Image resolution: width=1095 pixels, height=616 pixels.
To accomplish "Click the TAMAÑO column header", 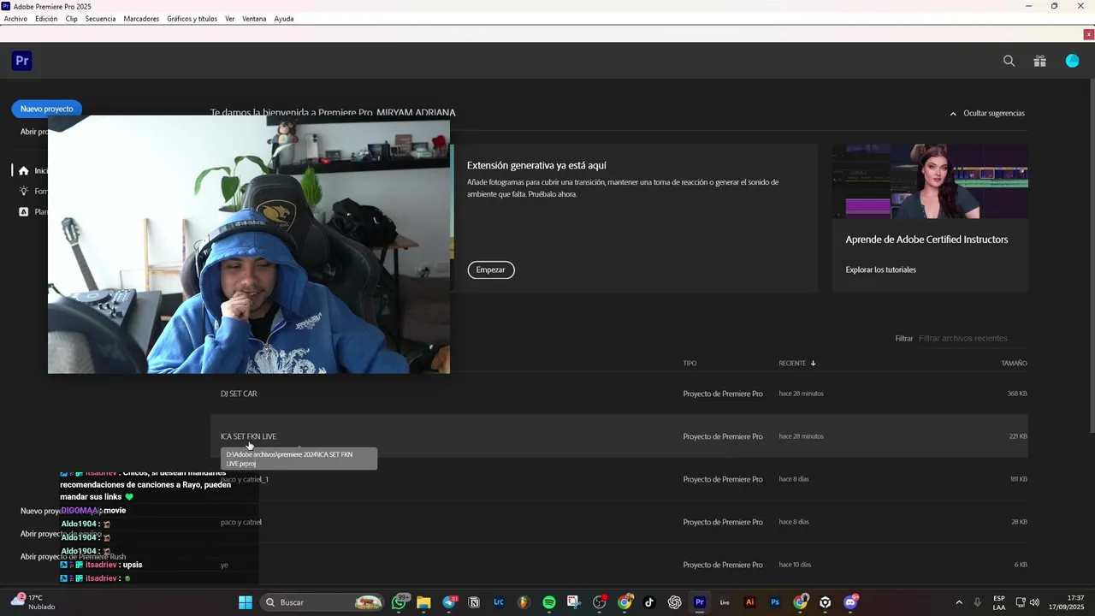I will pyautogui.click(x=1014, y=364).
